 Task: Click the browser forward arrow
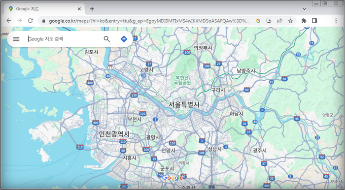click(20, 21)
